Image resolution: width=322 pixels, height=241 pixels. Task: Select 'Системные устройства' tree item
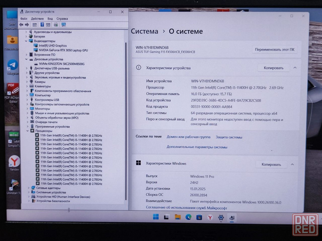coord(51,192)
